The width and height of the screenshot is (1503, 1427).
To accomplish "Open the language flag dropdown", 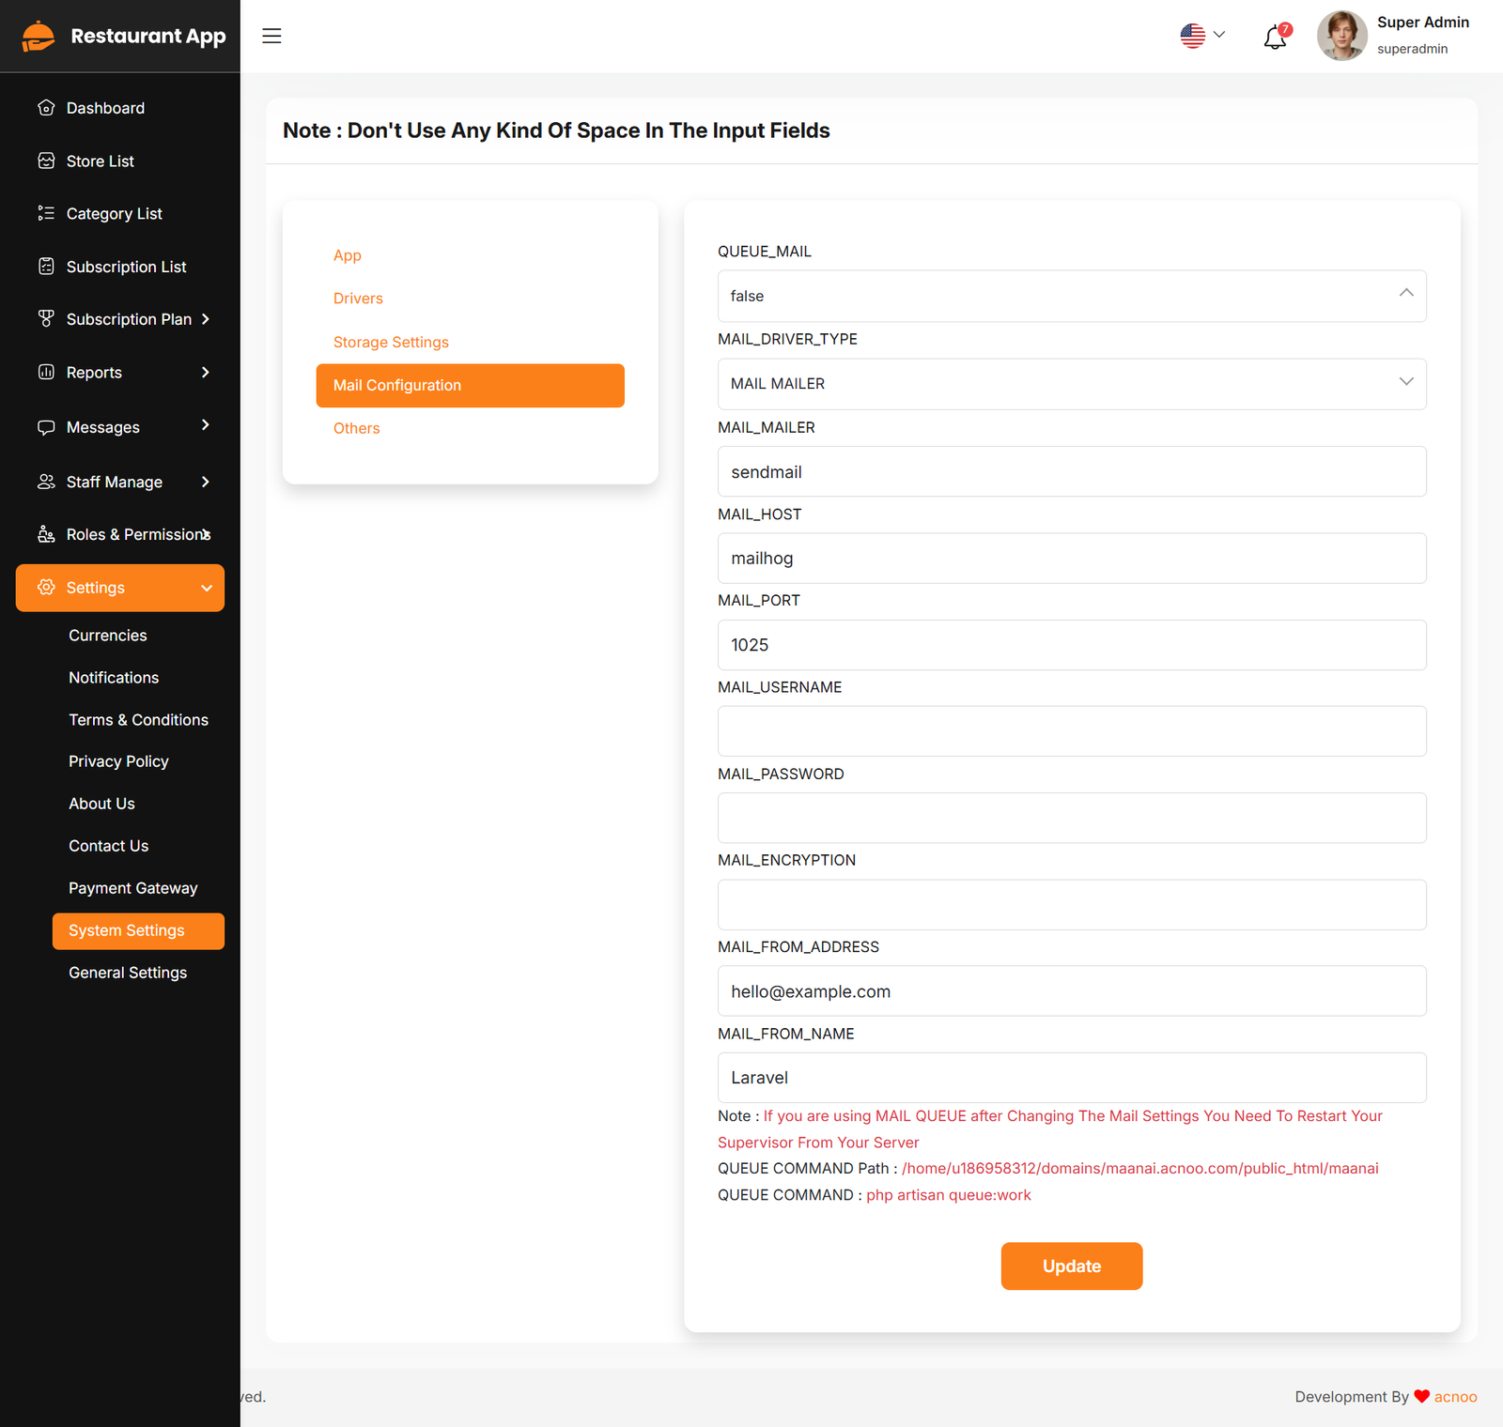I will [1202, 36].
